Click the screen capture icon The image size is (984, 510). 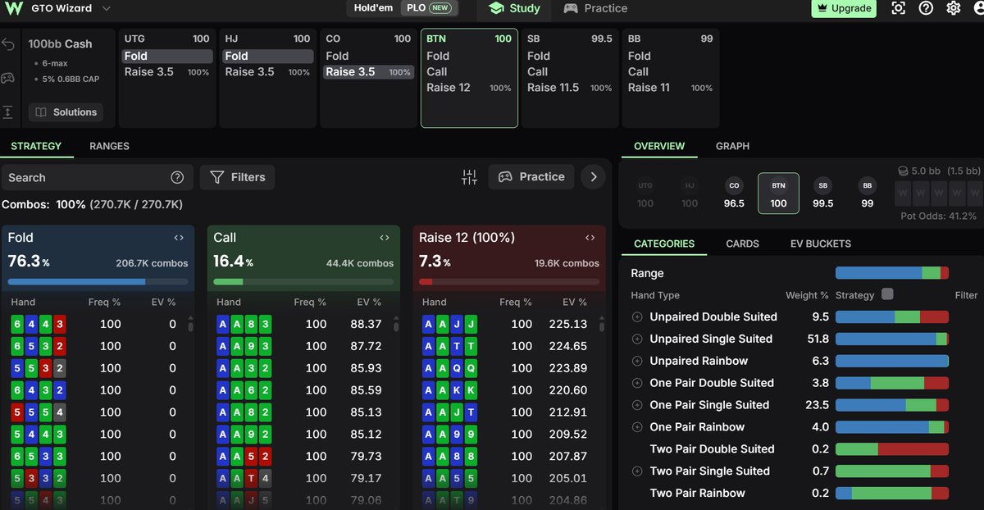pyautogui.click(x=899, y=8)
